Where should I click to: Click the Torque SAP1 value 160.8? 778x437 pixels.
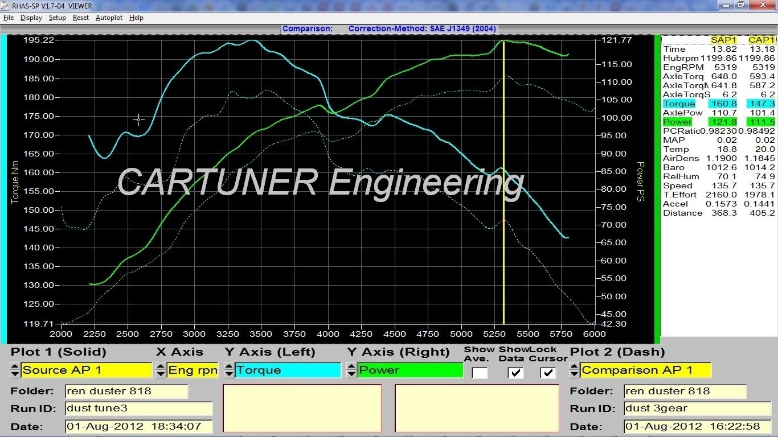pos(723,104)
